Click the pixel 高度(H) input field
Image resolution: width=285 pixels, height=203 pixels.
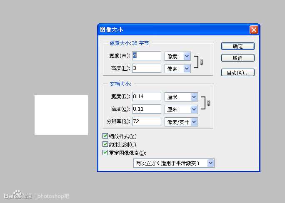point(147,68)
